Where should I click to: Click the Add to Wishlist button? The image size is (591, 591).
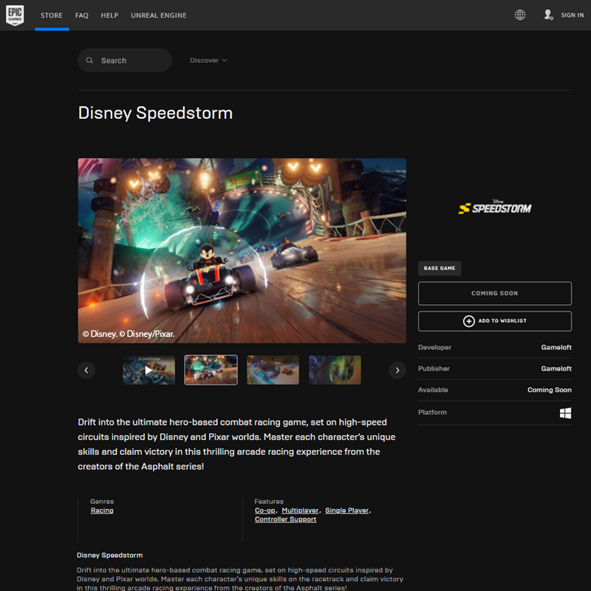click(x=495, y=321)
